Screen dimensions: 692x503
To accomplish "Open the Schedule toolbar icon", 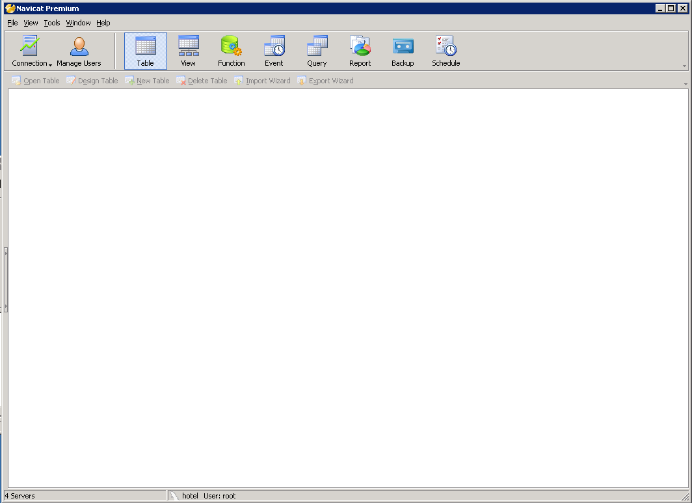I will [446, 51].
